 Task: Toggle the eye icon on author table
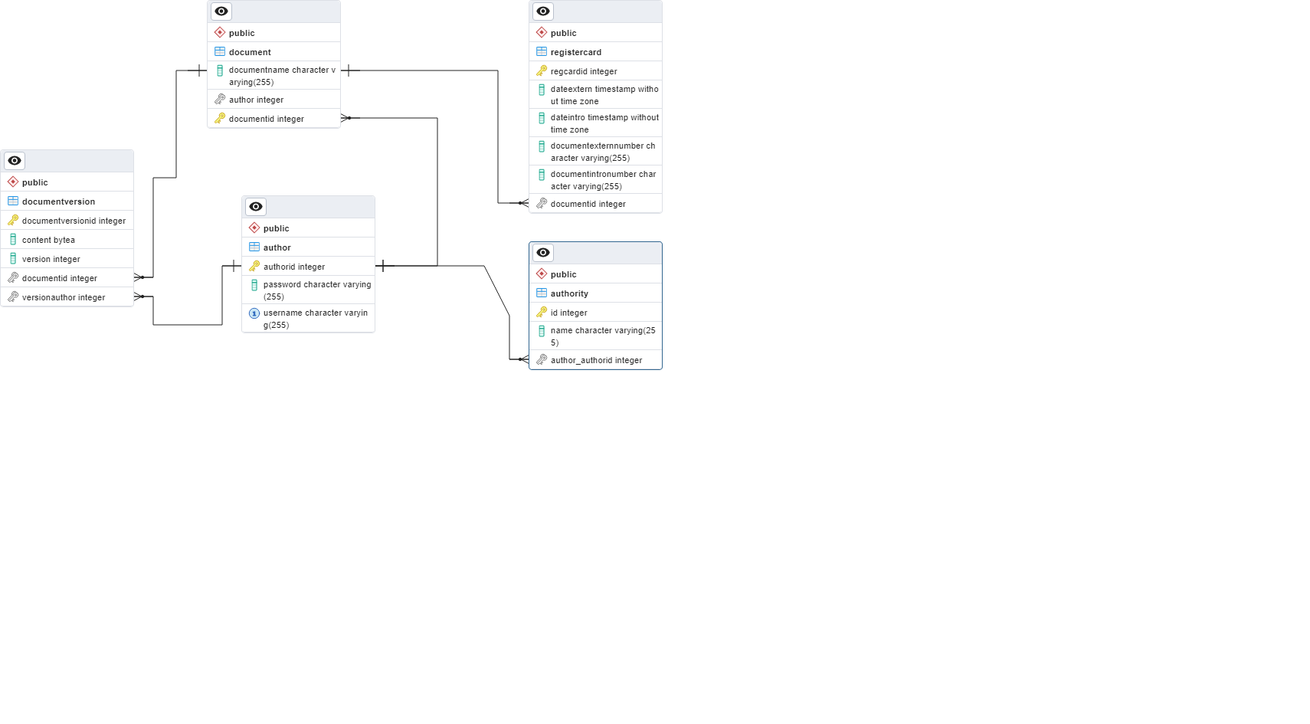256,207
